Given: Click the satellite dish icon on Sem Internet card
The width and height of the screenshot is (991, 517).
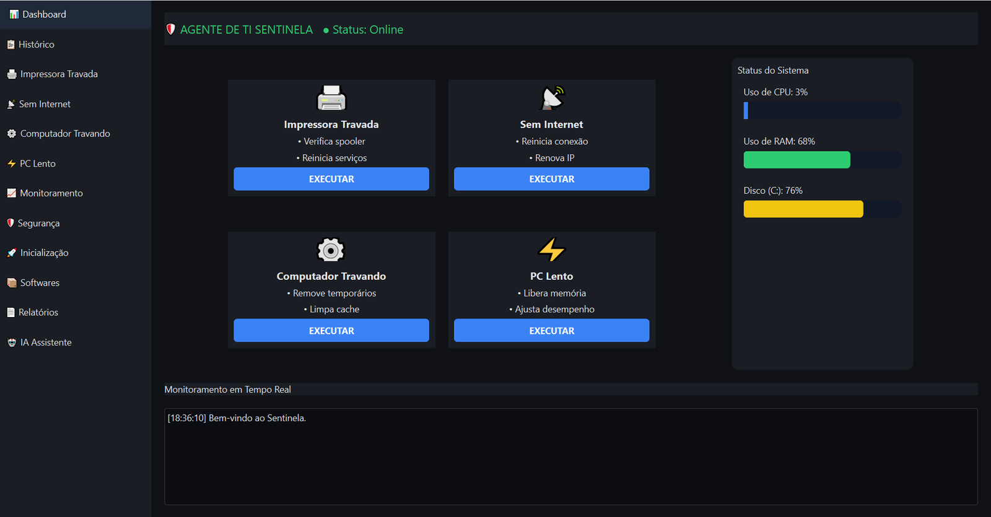Looking at the screenshot, I should pos(552,98).
